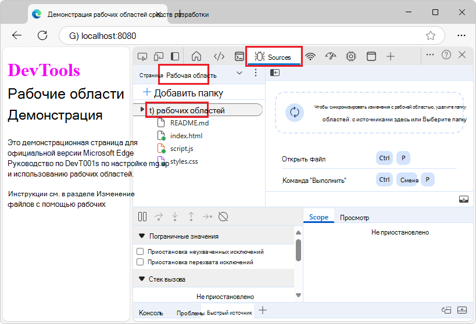Open the Консоль drawer tab
476x324 pixels.
click(151, 313)
